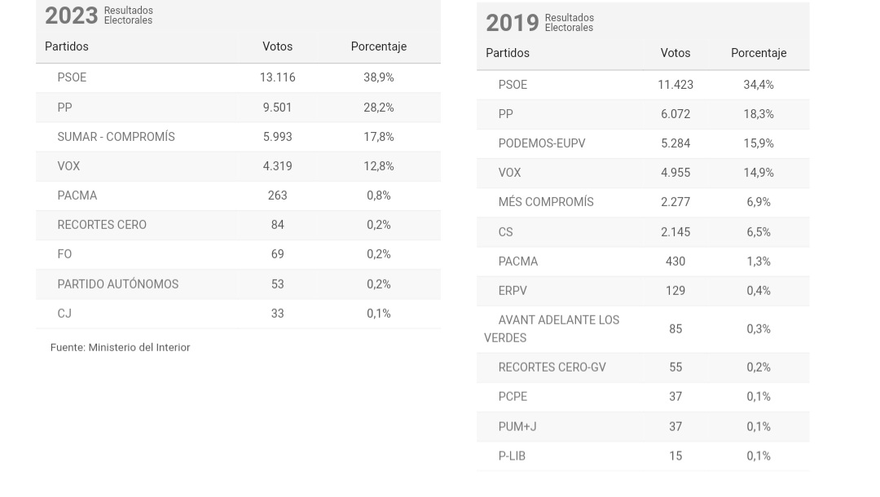The image size is (880, 497).
Task: Select RECORTES CERO row in 2023
Action: pyautogui.click(x=102, y=225)
